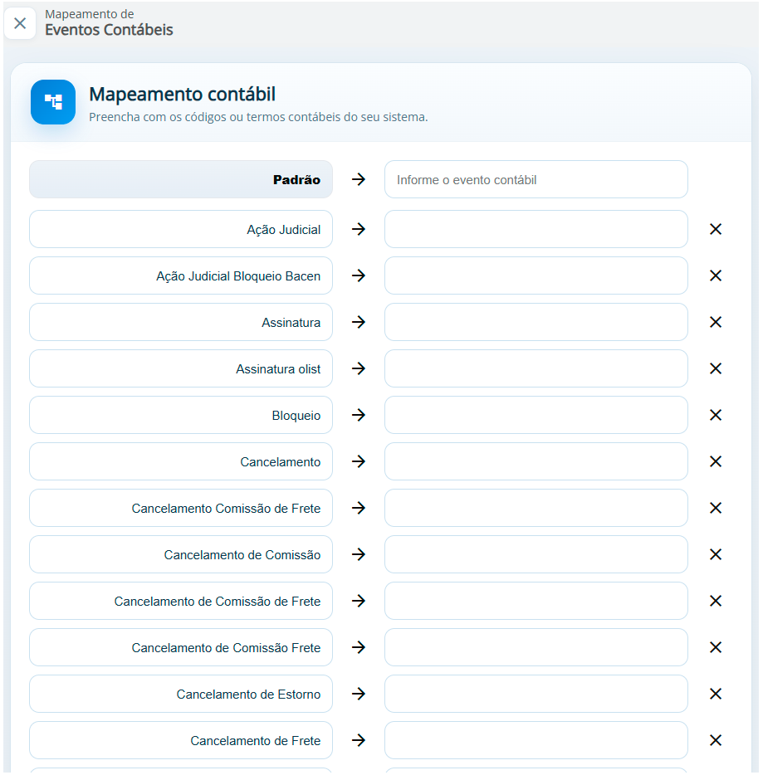The height and width of the screenshot is (775, 763).
Task: Select the Cancelamento de Estorno label
Action: pyautogui.click(x=181, y=694)
